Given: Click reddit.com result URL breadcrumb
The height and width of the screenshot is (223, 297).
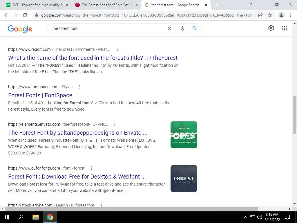Looking at the screenshot, I should [59, 49].
